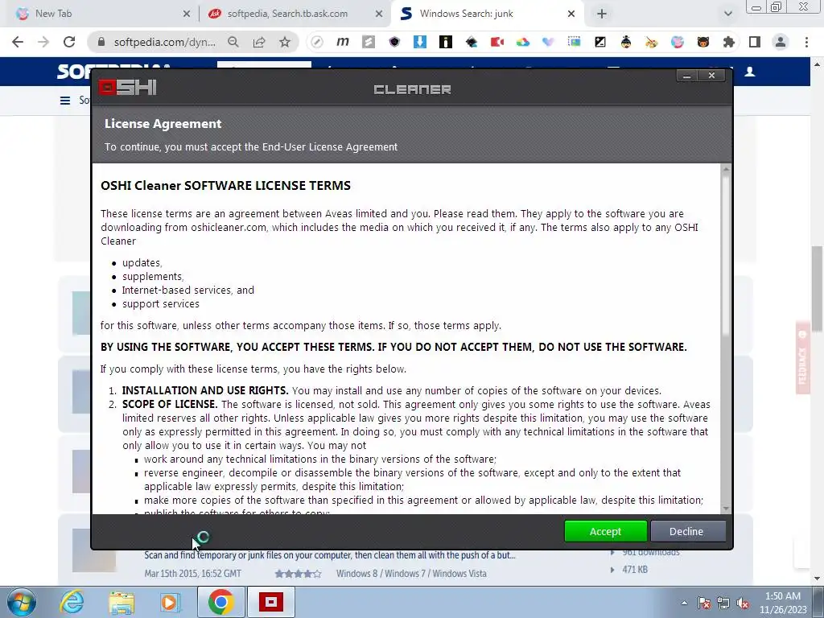Click the share page icon
This screenshot has height=618, width=824.
259,42
